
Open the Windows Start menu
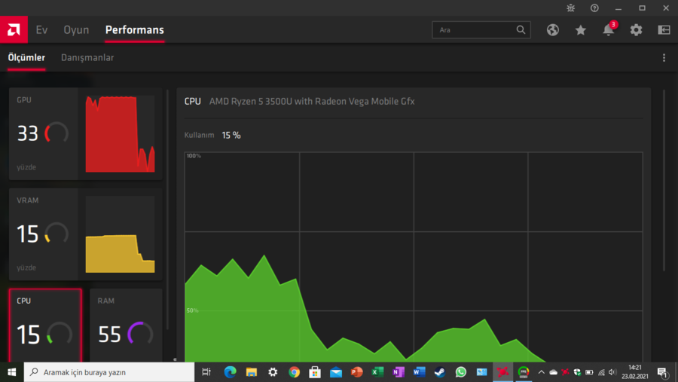click(x=11, y=372)
